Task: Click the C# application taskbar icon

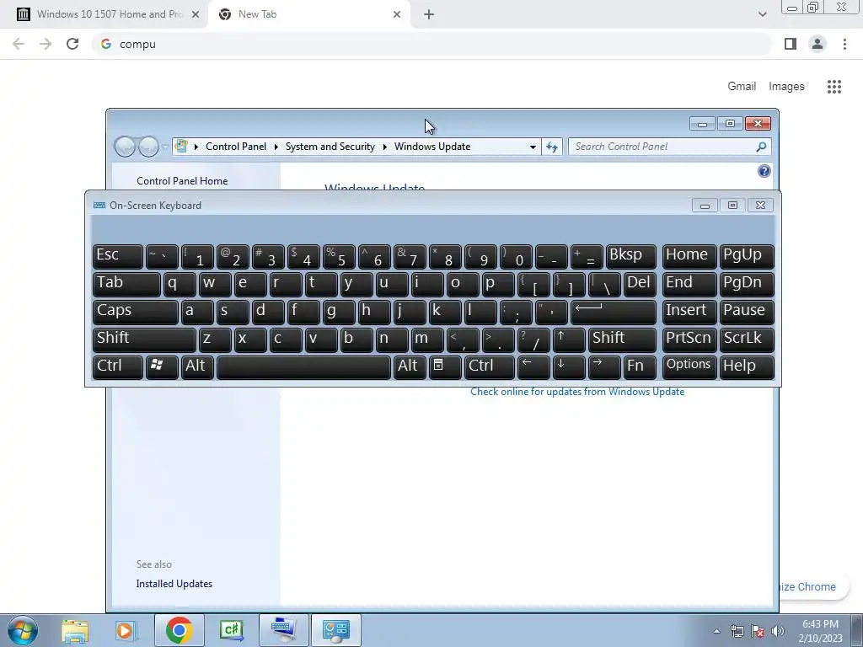Action: 231,630
